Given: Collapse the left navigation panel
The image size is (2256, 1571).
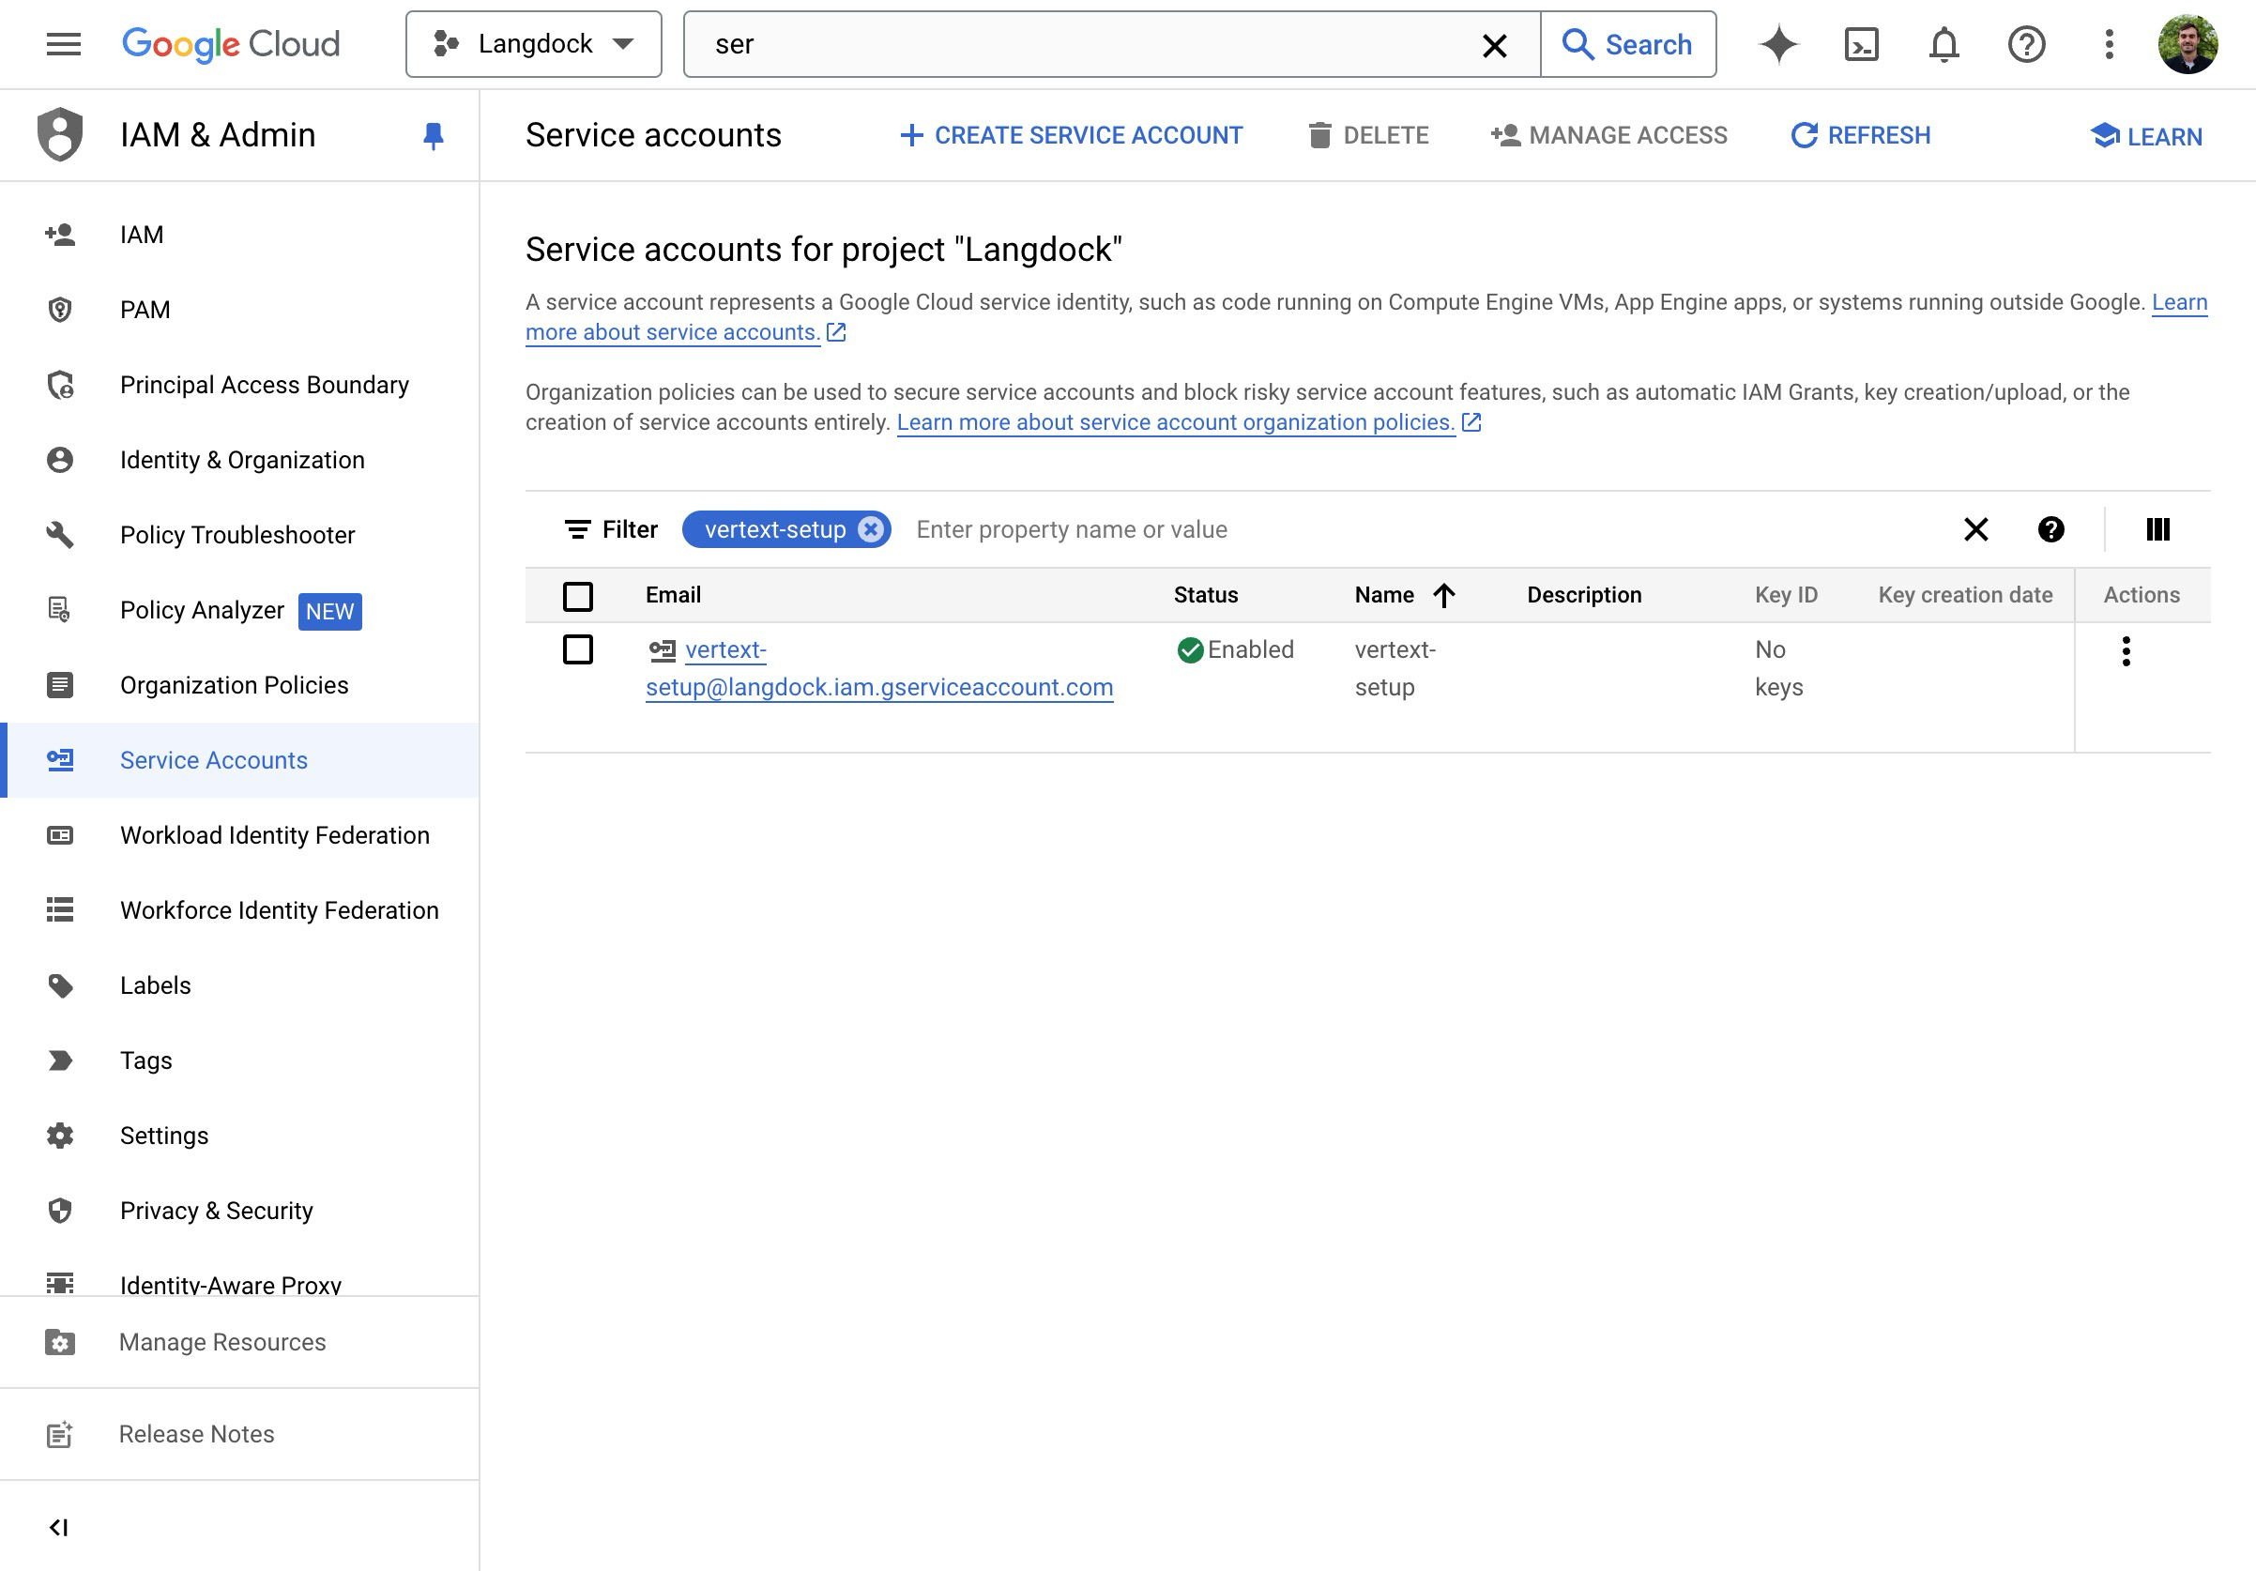Looking at the screenshot, I should (59, 1527).
